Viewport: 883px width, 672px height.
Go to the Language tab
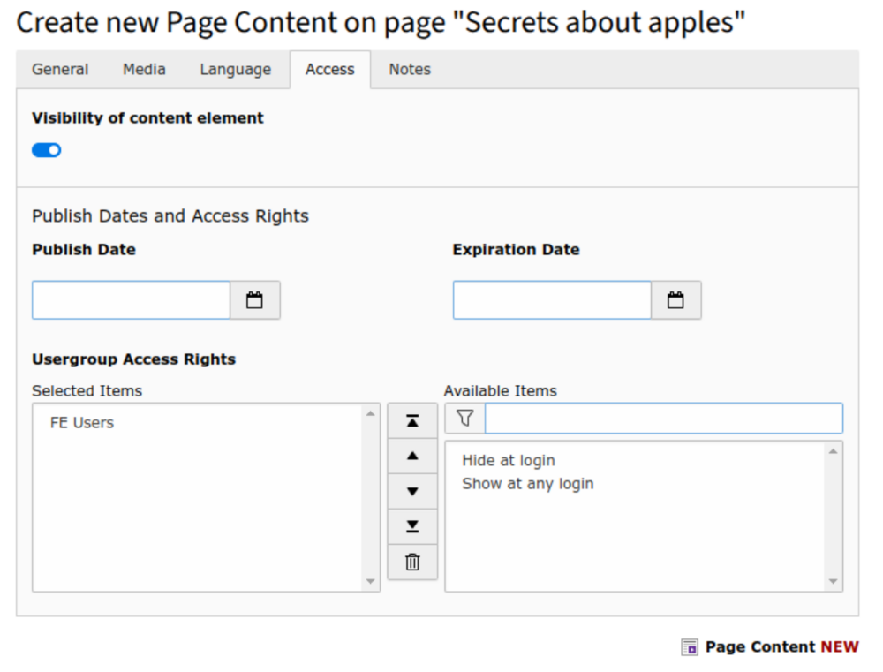click(235, 70)
